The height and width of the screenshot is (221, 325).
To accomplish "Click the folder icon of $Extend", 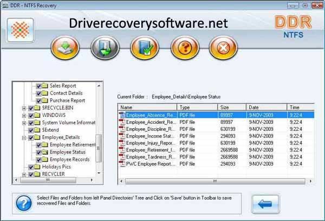I will tap(37, 130).
